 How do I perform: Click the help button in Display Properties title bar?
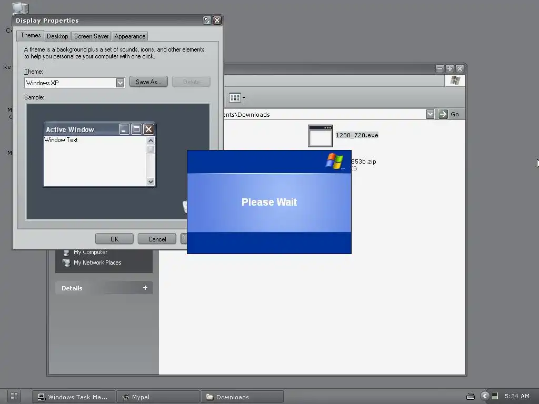point(207,21)
